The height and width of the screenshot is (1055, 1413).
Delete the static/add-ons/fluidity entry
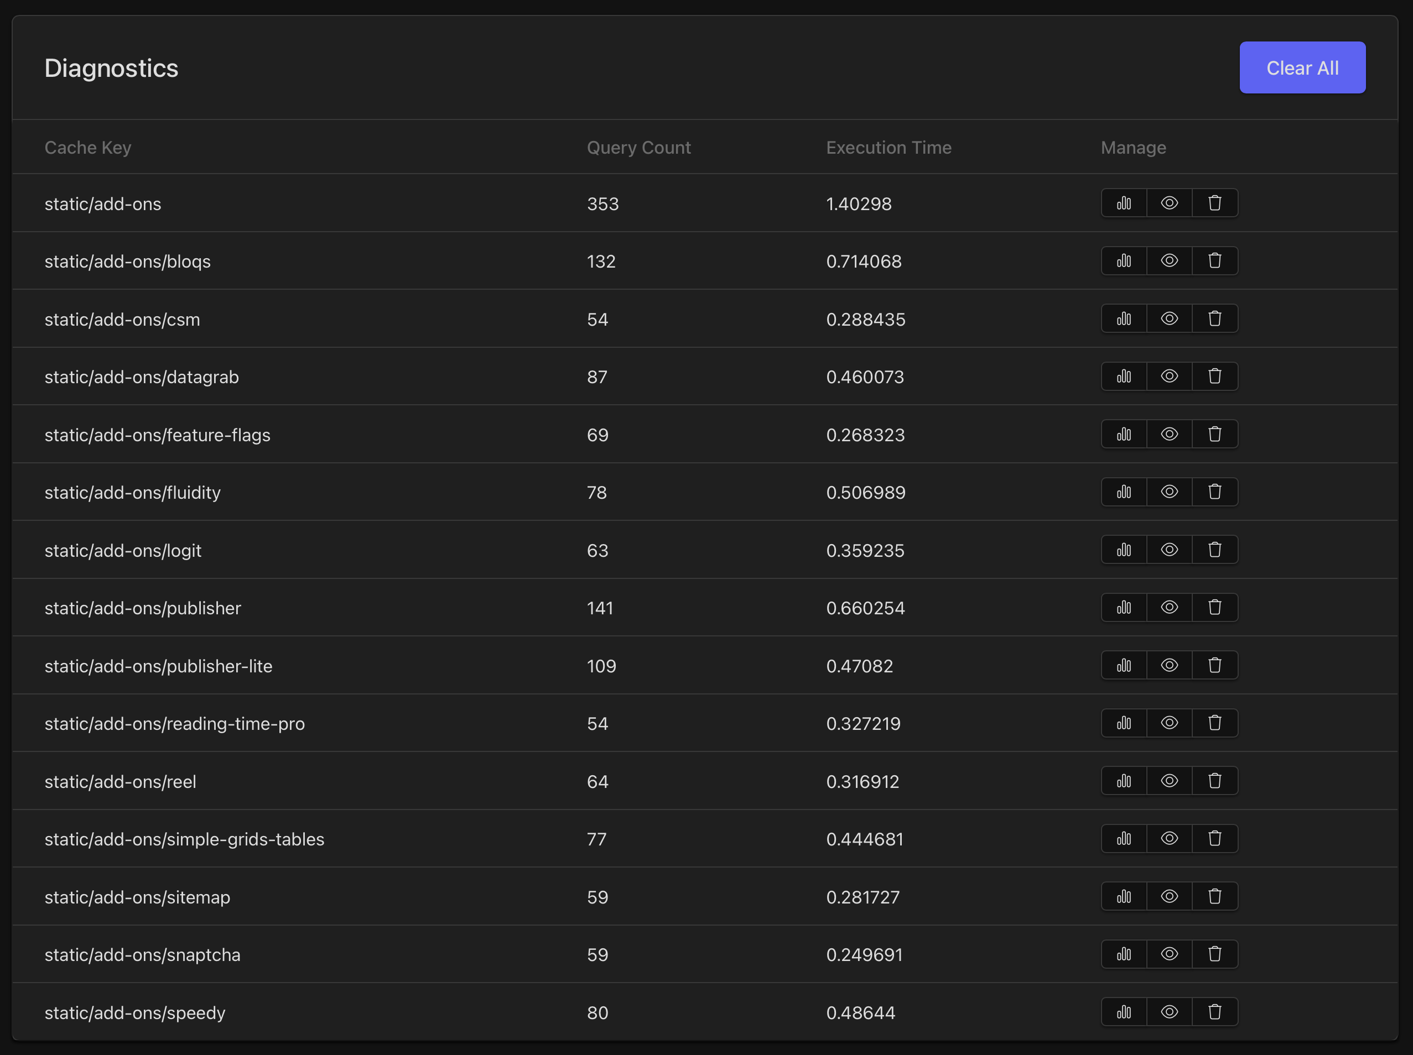[x=1214, y=492]
